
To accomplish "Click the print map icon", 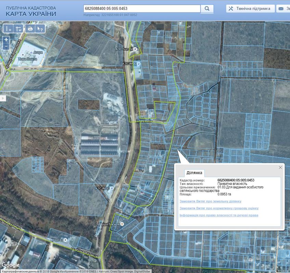I will point(30,29).
